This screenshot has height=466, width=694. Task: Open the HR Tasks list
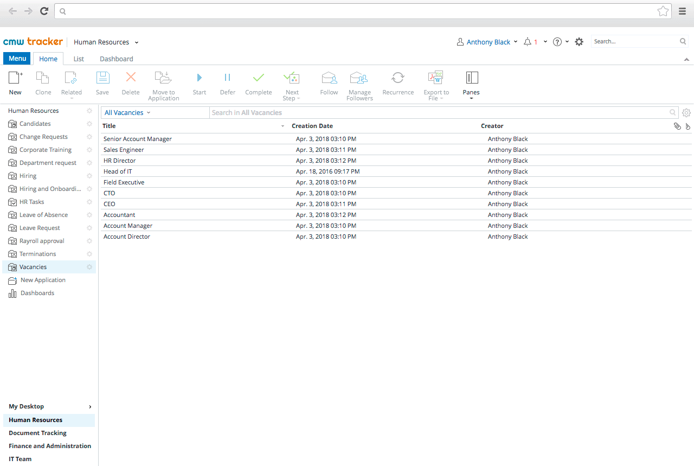pyautogui.click(x=31, y=202)
